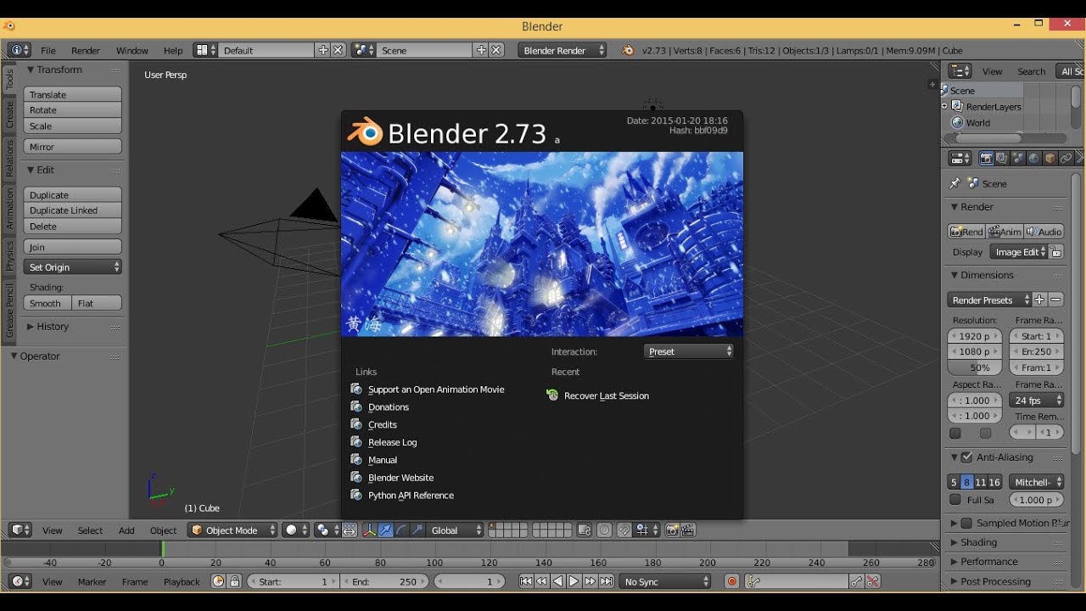Viewport: 1086px width, 611px height.
Task: Pin the Scene properties context
Action: pyautogui.click(x=955, y=183)
